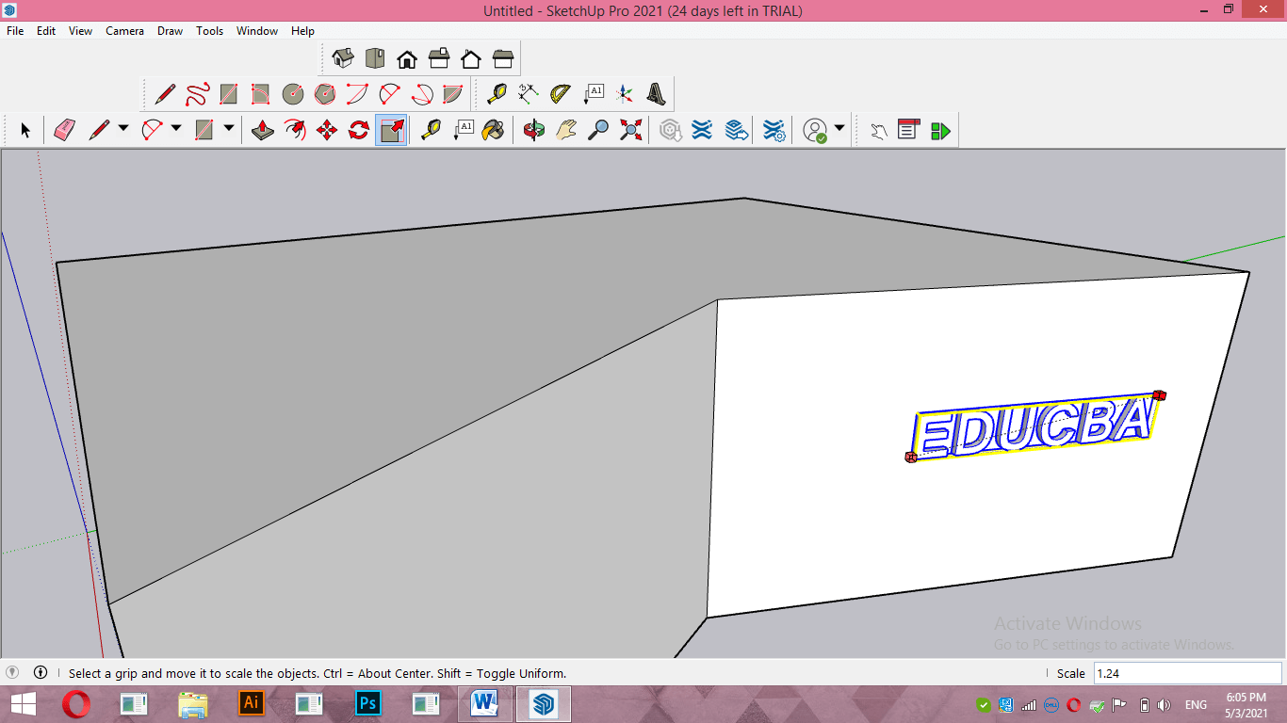1287x723 pixels.
Task: Open the grayed 3D Warehouse icon
Action: pos(670,130)
